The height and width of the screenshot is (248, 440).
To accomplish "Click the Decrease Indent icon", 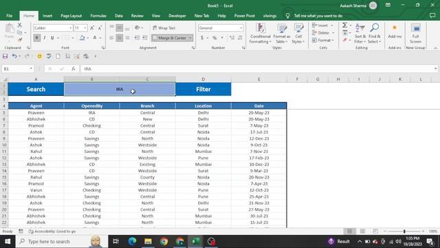I will coord(137,38).
